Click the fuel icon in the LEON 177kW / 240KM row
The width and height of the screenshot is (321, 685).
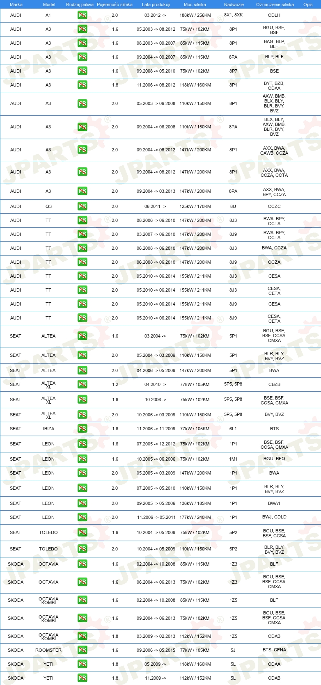click(x=82, y=517)
